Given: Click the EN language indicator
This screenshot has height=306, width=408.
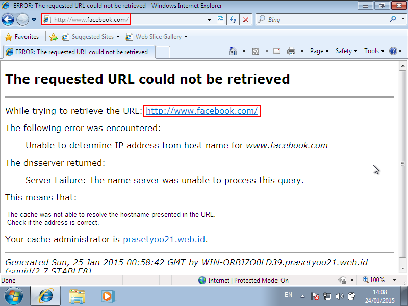Looking at the screenshot, I should 288,295.
